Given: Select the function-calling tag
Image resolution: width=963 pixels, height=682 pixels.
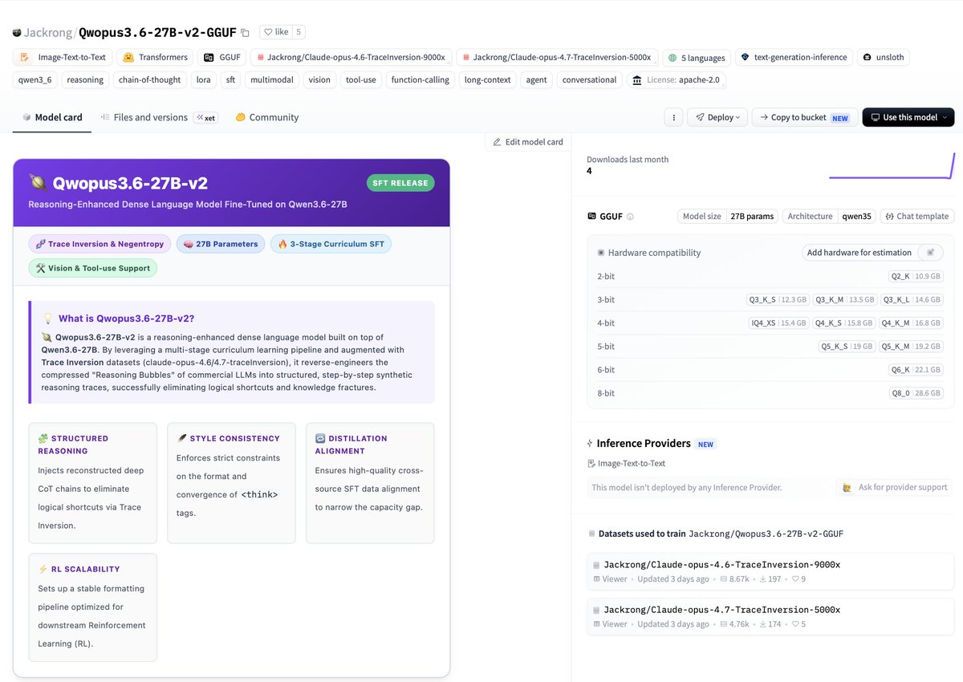Looking at the screenshot, I should (x=421, y=80).
